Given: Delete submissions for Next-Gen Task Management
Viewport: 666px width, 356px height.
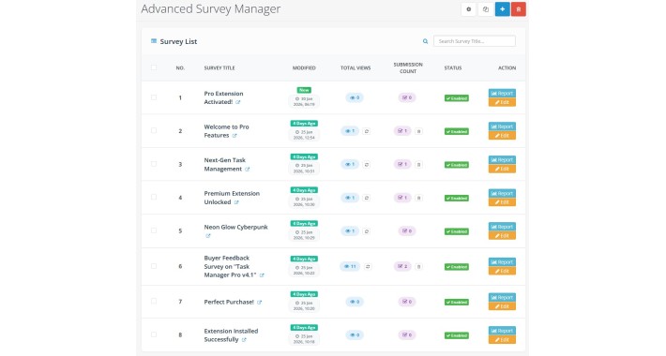Looking at the screenshot, I should click(418, 165).
